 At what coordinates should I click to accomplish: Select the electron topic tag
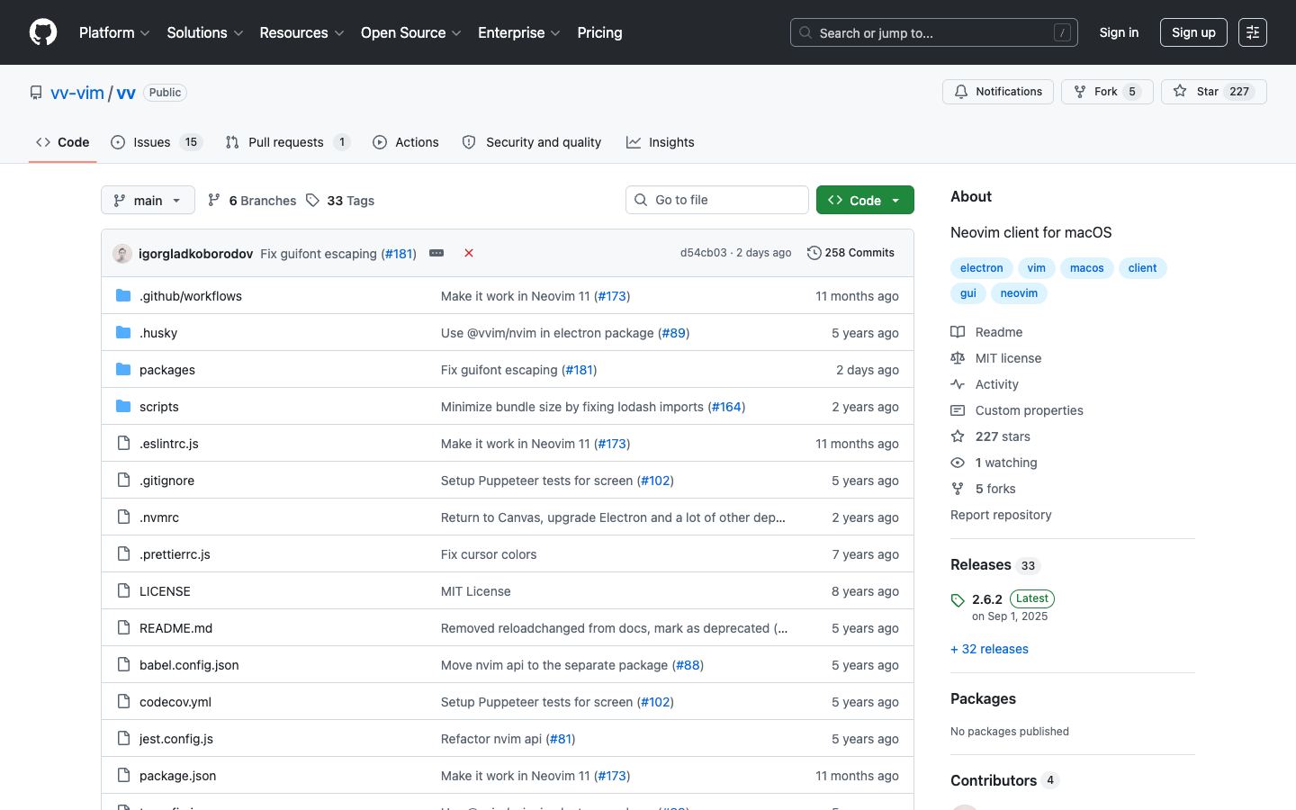981,268
